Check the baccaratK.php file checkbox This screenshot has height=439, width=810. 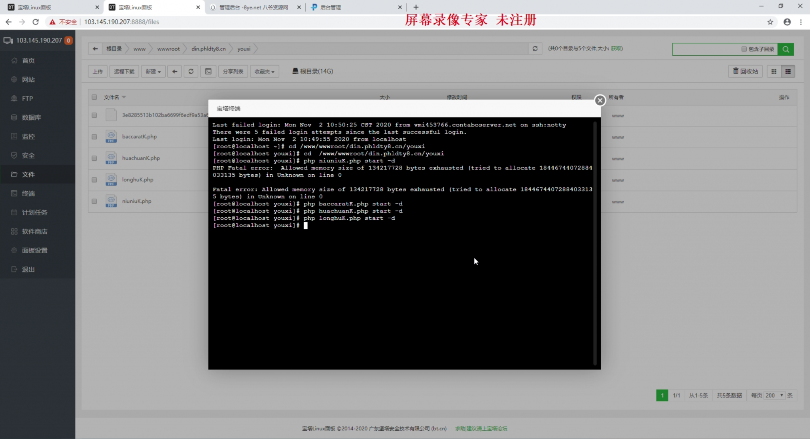coord(94,137)
